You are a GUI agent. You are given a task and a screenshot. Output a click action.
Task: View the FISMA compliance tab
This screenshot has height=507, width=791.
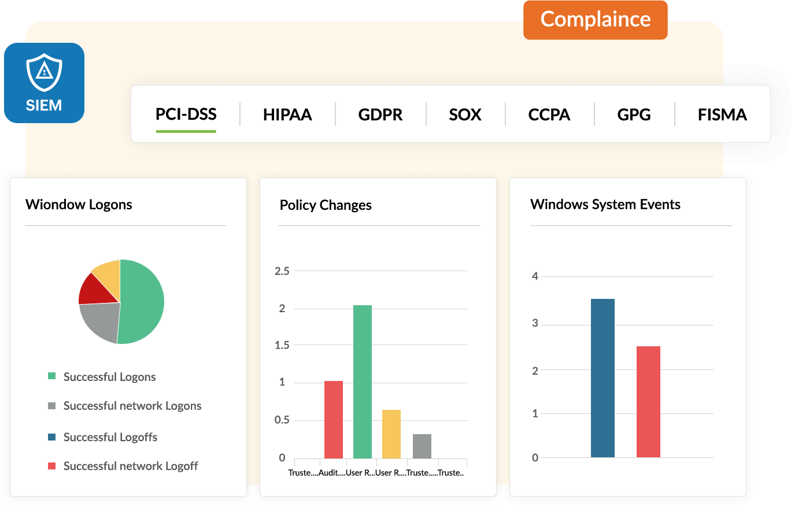(x=722, y=114)
